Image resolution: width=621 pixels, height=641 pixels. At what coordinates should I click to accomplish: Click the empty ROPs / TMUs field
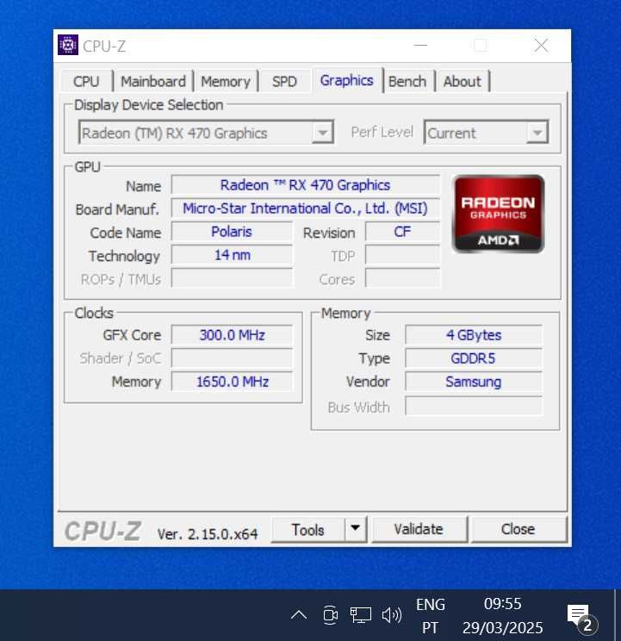[232, 278]
